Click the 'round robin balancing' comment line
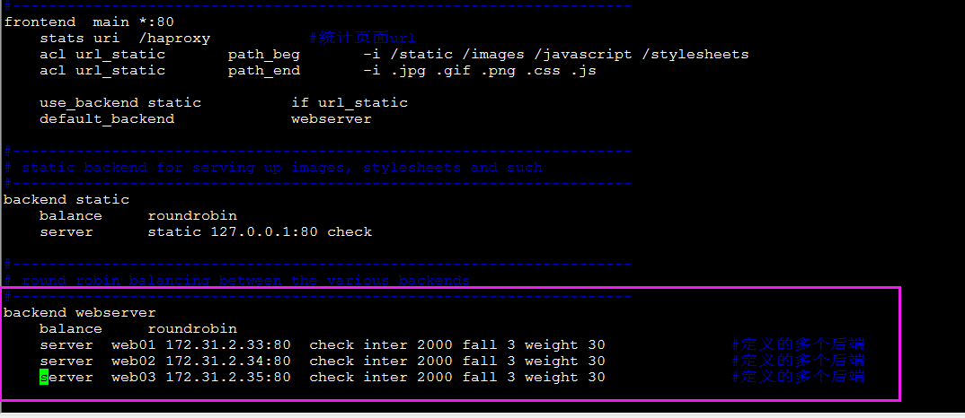This screenshot has height=418, width=965. (237, 280)
